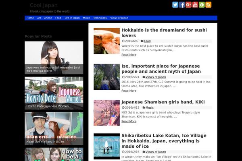
Task: Open Hokkaido dreamland for sushi lovers article
Action: (164, 33)
